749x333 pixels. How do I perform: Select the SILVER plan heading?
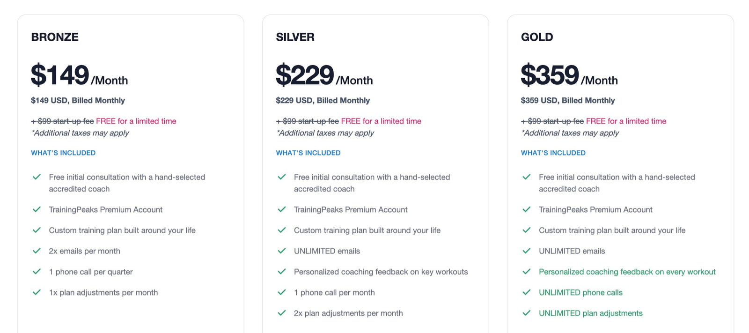coord(295,37)
